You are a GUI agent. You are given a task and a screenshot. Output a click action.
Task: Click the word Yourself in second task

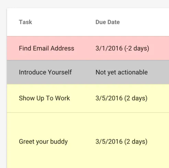pos(60,72)
